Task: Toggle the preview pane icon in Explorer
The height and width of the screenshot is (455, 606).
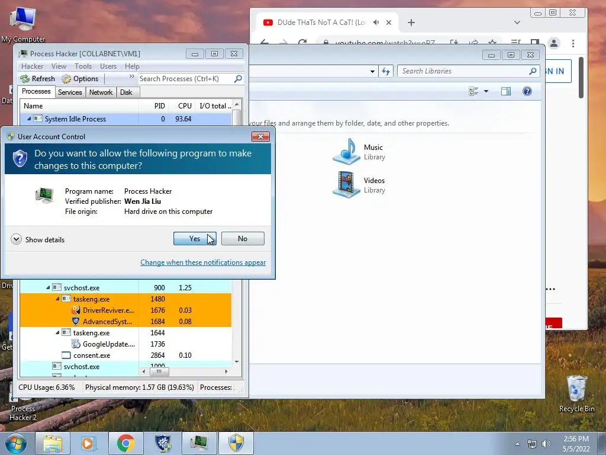Action: point(506,91)
